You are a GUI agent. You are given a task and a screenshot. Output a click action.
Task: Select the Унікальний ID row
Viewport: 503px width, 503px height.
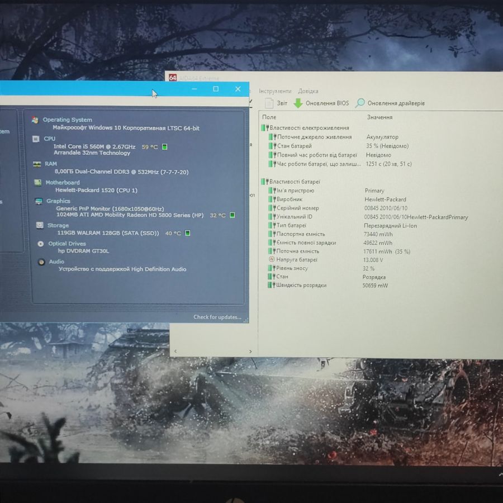pos(368,217)
